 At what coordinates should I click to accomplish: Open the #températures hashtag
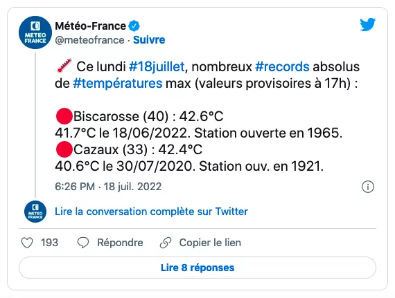tap(118, 84)
